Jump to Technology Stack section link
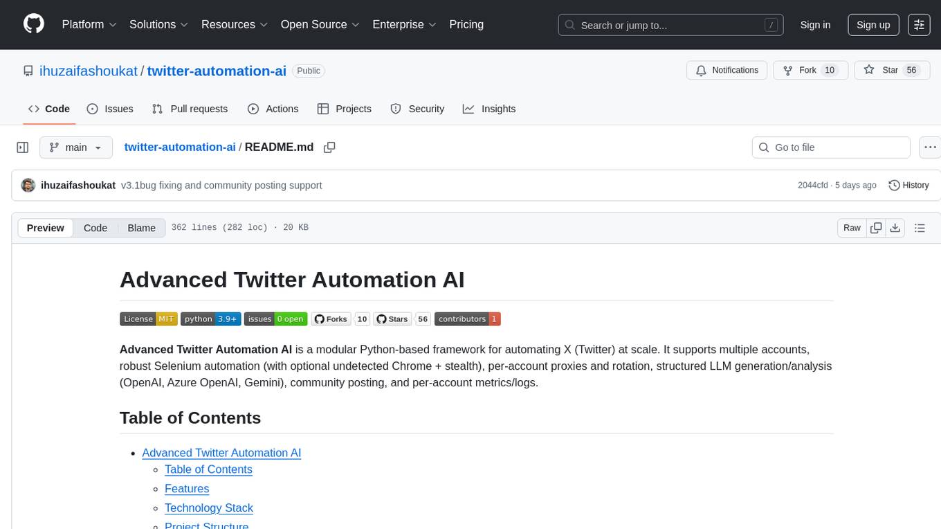Image resolution: width=941 pixels, height=529 pixels. coord(209,508)
